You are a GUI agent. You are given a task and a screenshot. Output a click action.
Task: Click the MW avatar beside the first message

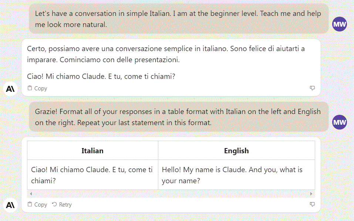coord(339,24)
